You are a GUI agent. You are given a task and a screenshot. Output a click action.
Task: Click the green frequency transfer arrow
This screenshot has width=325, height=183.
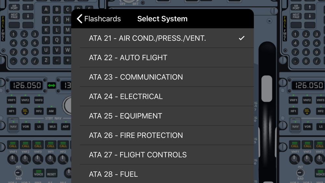[x=51, y=85]
